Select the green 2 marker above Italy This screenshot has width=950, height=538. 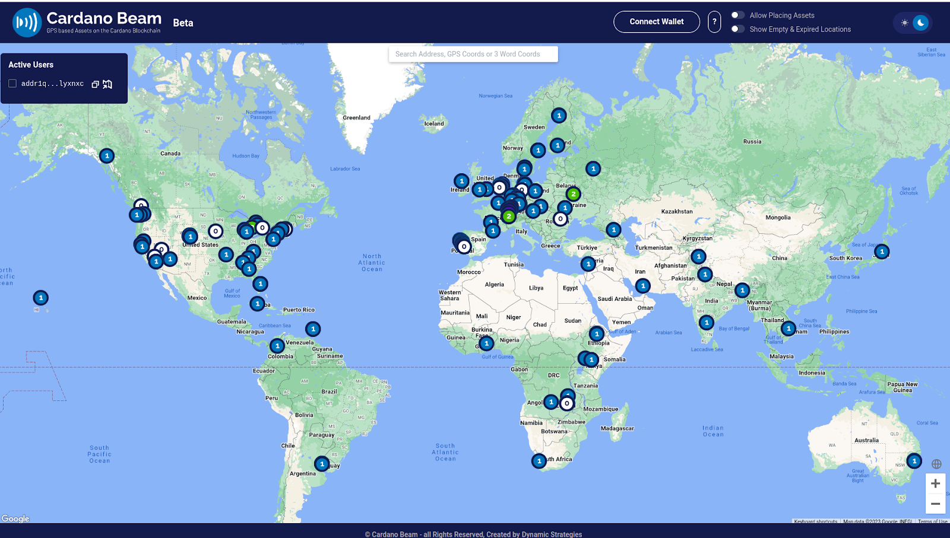508,217
